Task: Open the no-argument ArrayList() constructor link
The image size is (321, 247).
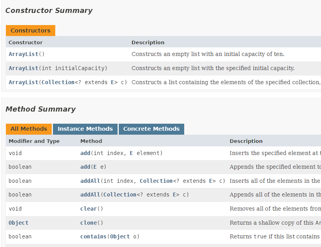Action: tap(24, 54)
